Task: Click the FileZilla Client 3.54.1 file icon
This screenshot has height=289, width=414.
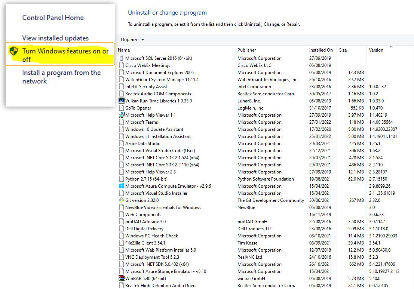Action: point(121,243)
